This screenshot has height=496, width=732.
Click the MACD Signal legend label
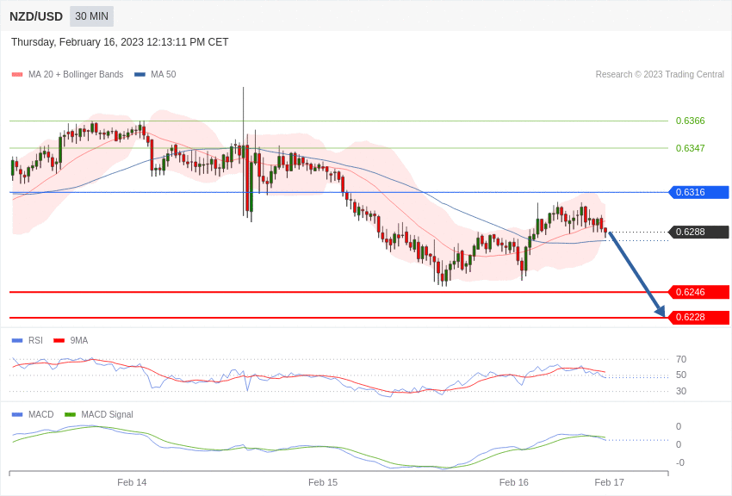(x=107, y=414)
